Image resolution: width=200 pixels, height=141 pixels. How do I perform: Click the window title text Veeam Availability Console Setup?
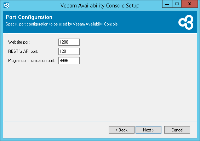pyautogui.click(x=100, y=6)
